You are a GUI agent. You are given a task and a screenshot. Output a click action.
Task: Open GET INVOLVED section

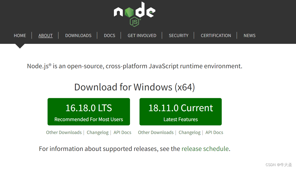point(142,36)
